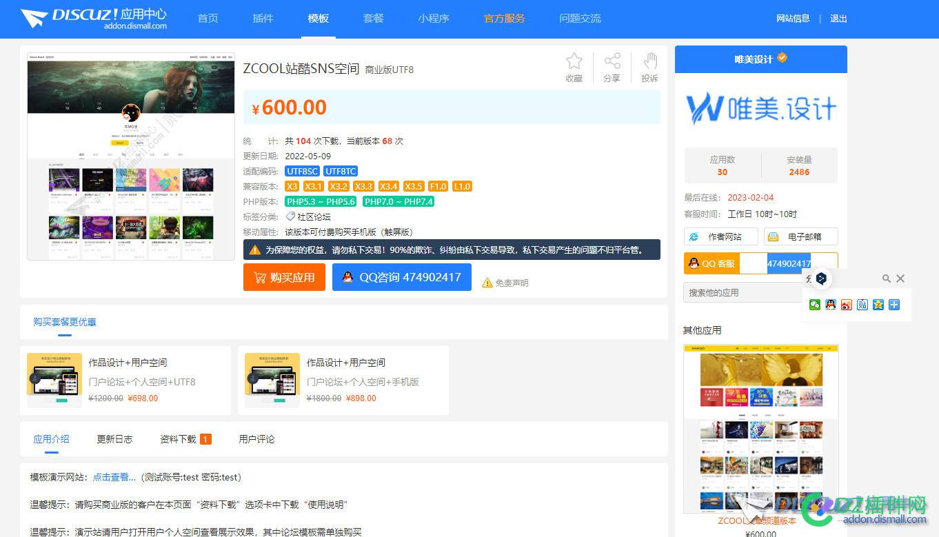Click the UTF8TC encoding tag
Viewport: 939px width, 537px height.
[x=341, y=171]
